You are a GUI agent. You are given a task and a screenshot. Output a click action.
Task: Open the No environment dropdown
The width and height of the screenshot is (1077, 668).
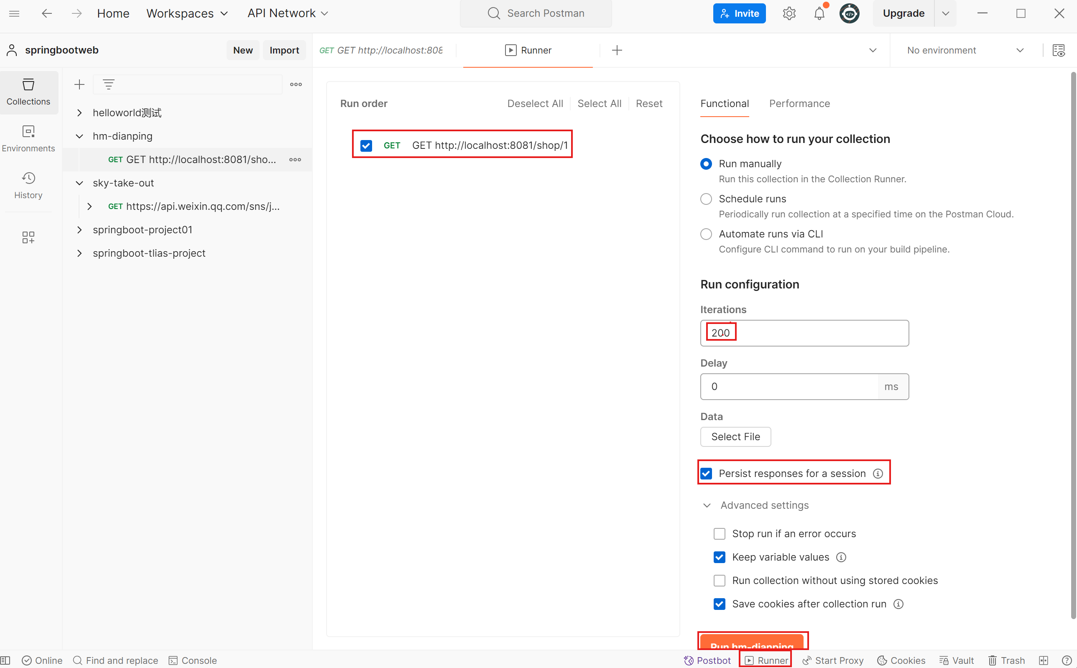[965, 50]
